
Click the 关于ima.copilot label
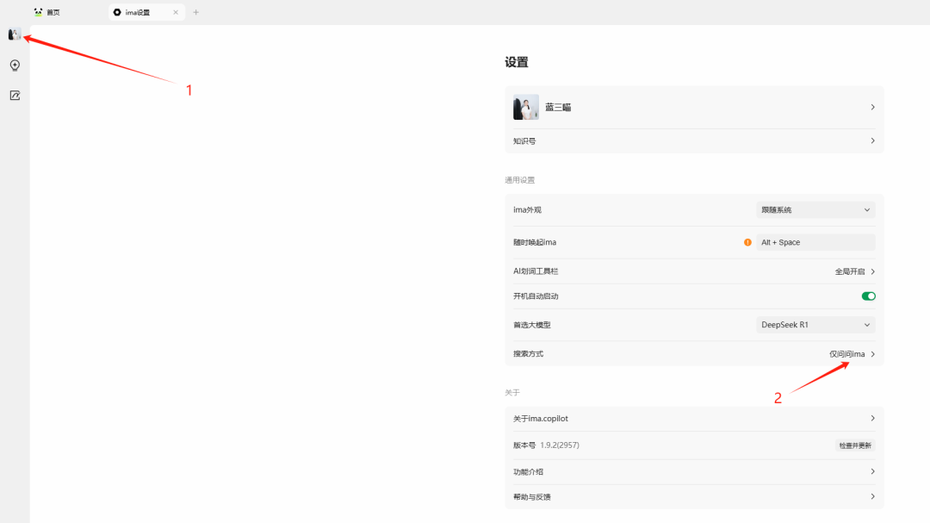click(x=540, y=419)
